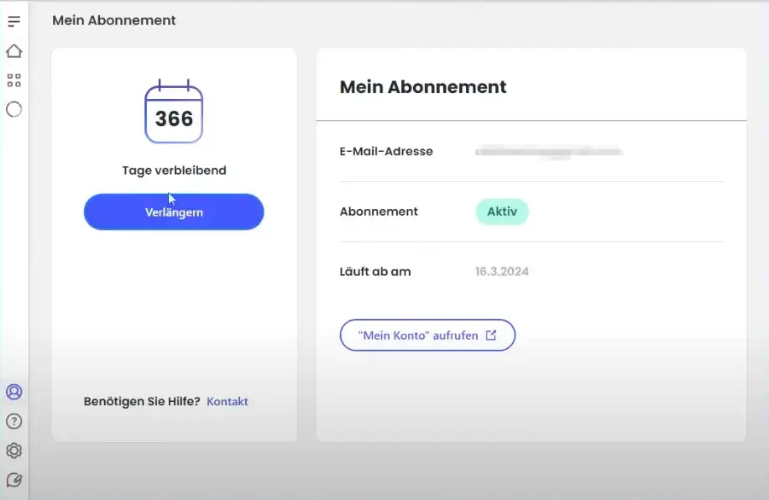Open the account profile icon
This screenshot has height=500, width=769.
pos(13,392)
